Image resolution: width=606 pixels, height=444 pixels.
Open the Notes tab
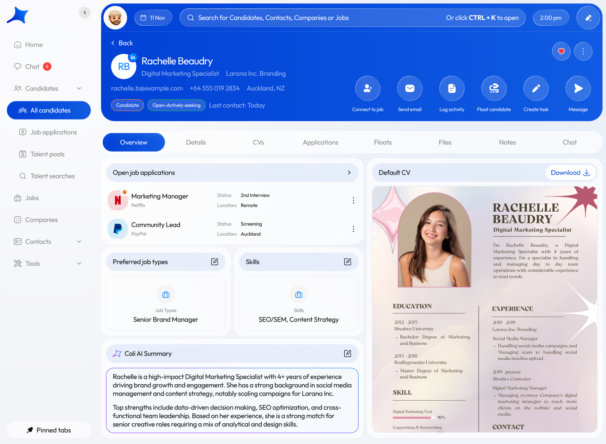[x=508, y=142]
